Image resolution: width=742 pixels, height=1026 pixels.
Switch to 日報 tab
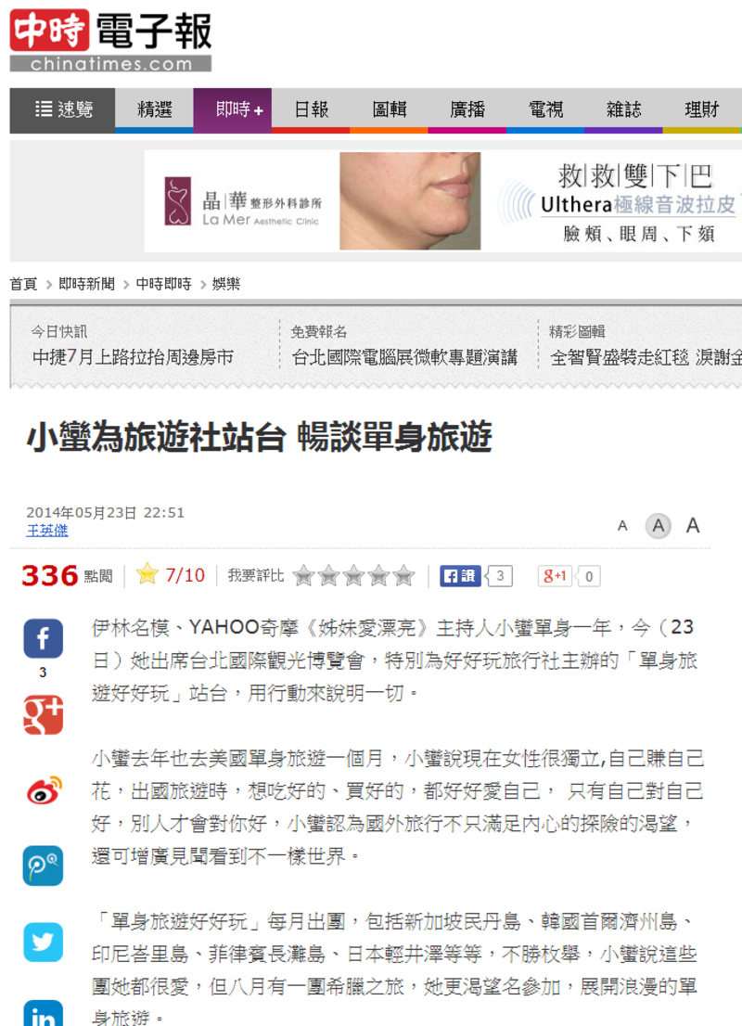311,109
